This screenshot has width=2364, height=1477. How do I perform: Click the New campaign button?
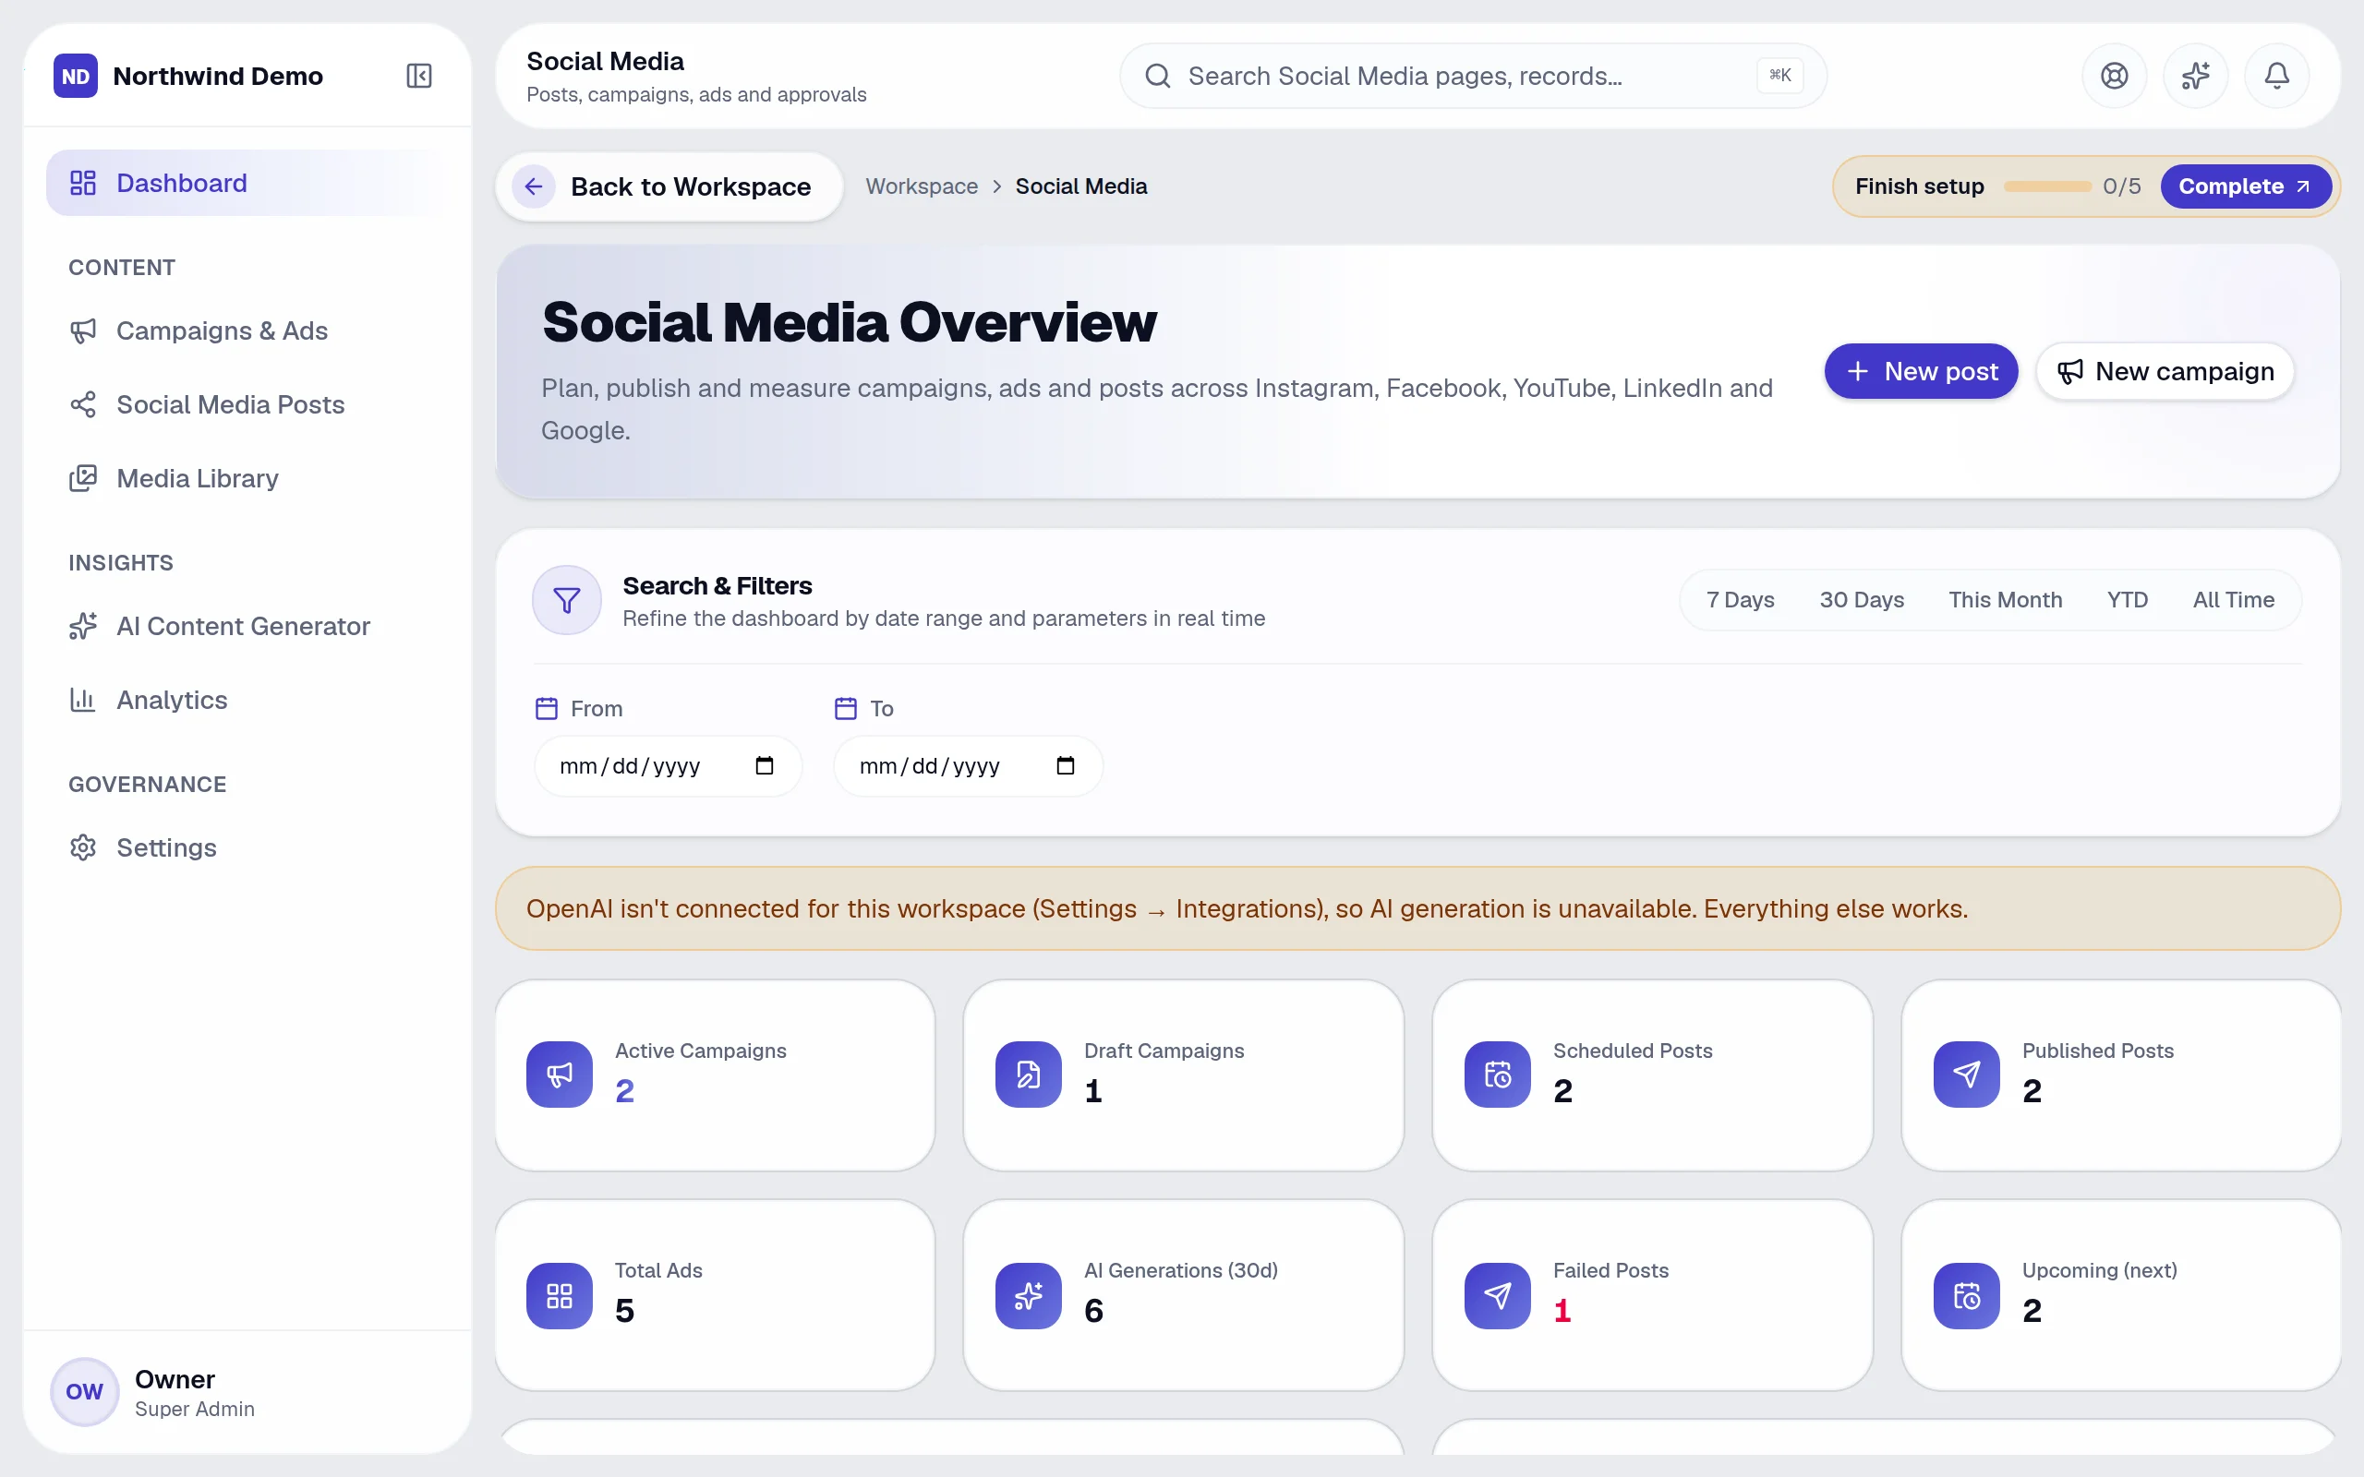click(2165, 371)
